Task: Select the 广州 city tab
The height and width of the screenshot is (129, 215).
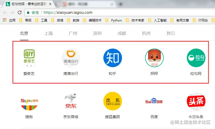Action: [x=73, y=33]
